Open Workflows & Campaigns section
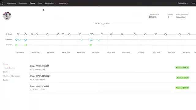This screenshot has width=196, height=110. coord(12,76)
